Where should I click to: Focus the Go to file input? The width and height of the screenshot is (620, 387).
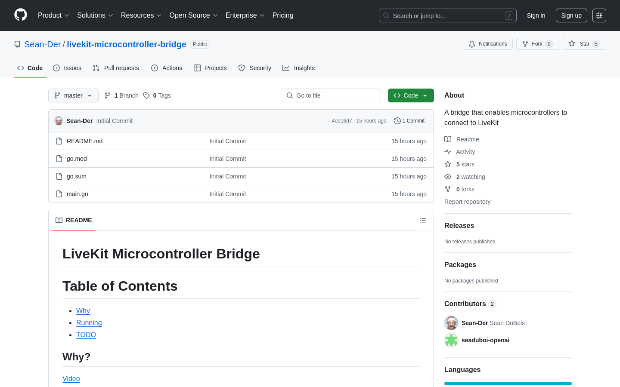click(331, 95)
